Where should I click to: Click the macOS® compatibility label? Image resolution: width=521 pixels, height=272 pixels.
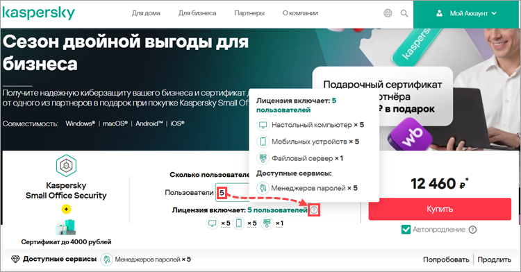(x=115, y=124)
